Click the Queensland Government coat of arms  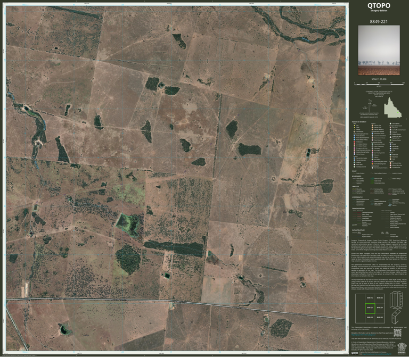point(401,349)
